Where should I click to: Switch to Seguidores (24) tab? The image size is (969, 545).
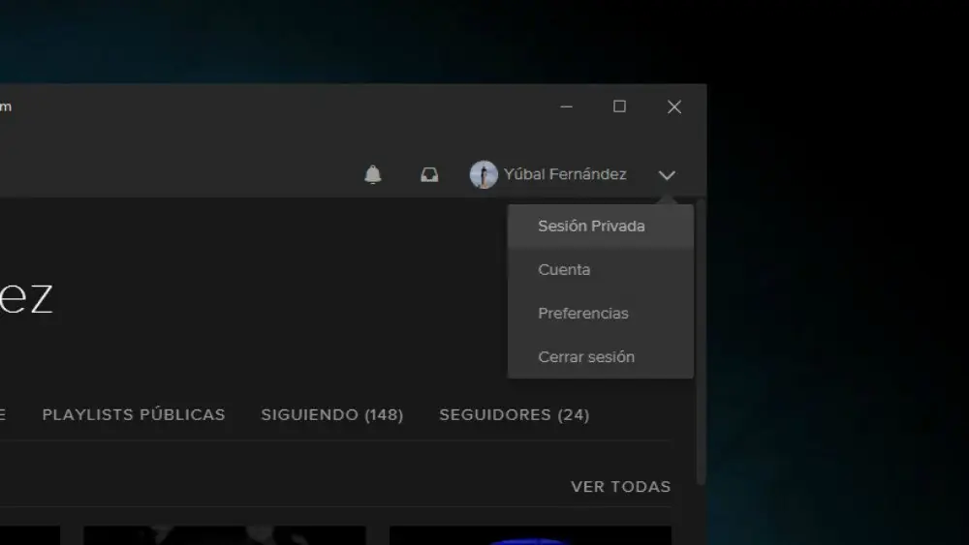(x=515, y=414)
